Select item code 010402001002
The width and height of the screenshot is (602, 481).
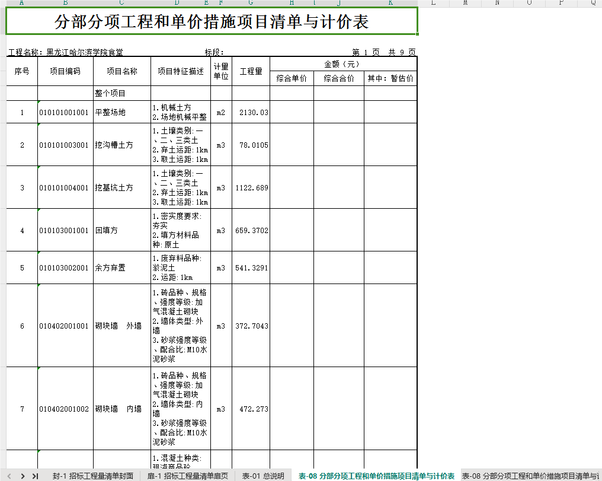(x=65, y=409)
